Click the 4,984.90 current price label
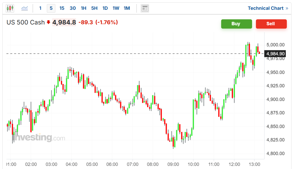Viewport: 293px width, 169px height. 275,54
